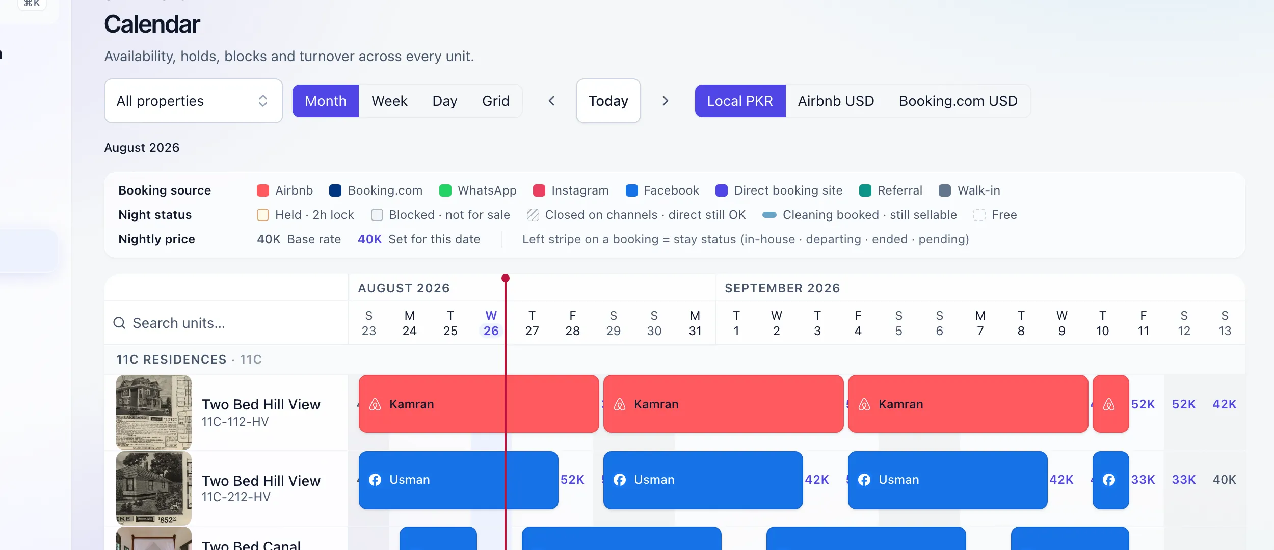Open first Usman Facebook booking in August
Screen dimensions: 1274x550
(x=459, y=480)
